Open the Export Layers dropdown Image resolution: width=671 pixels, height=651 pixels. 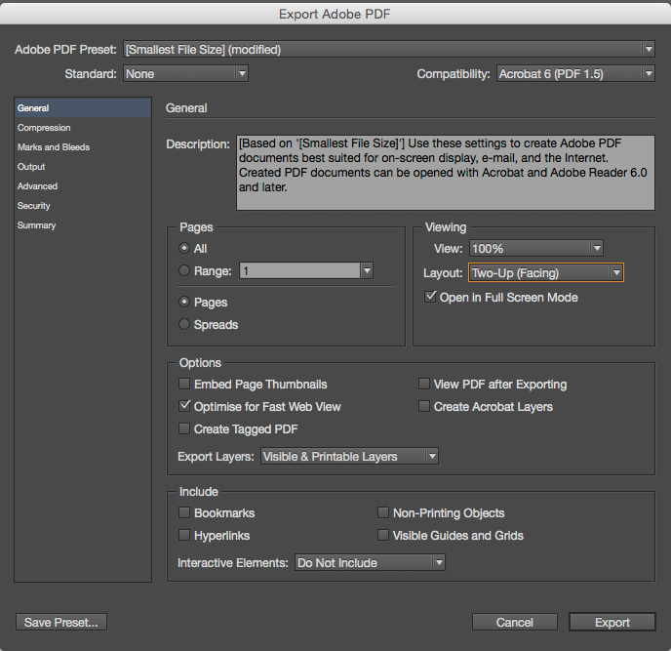[349, 456]
